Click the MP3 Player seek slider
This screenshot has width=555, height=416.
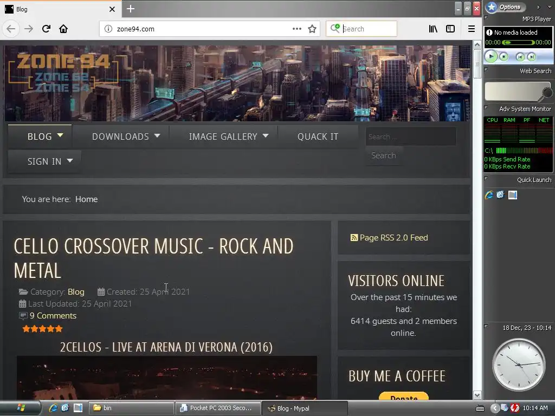[x=518, y=42]
